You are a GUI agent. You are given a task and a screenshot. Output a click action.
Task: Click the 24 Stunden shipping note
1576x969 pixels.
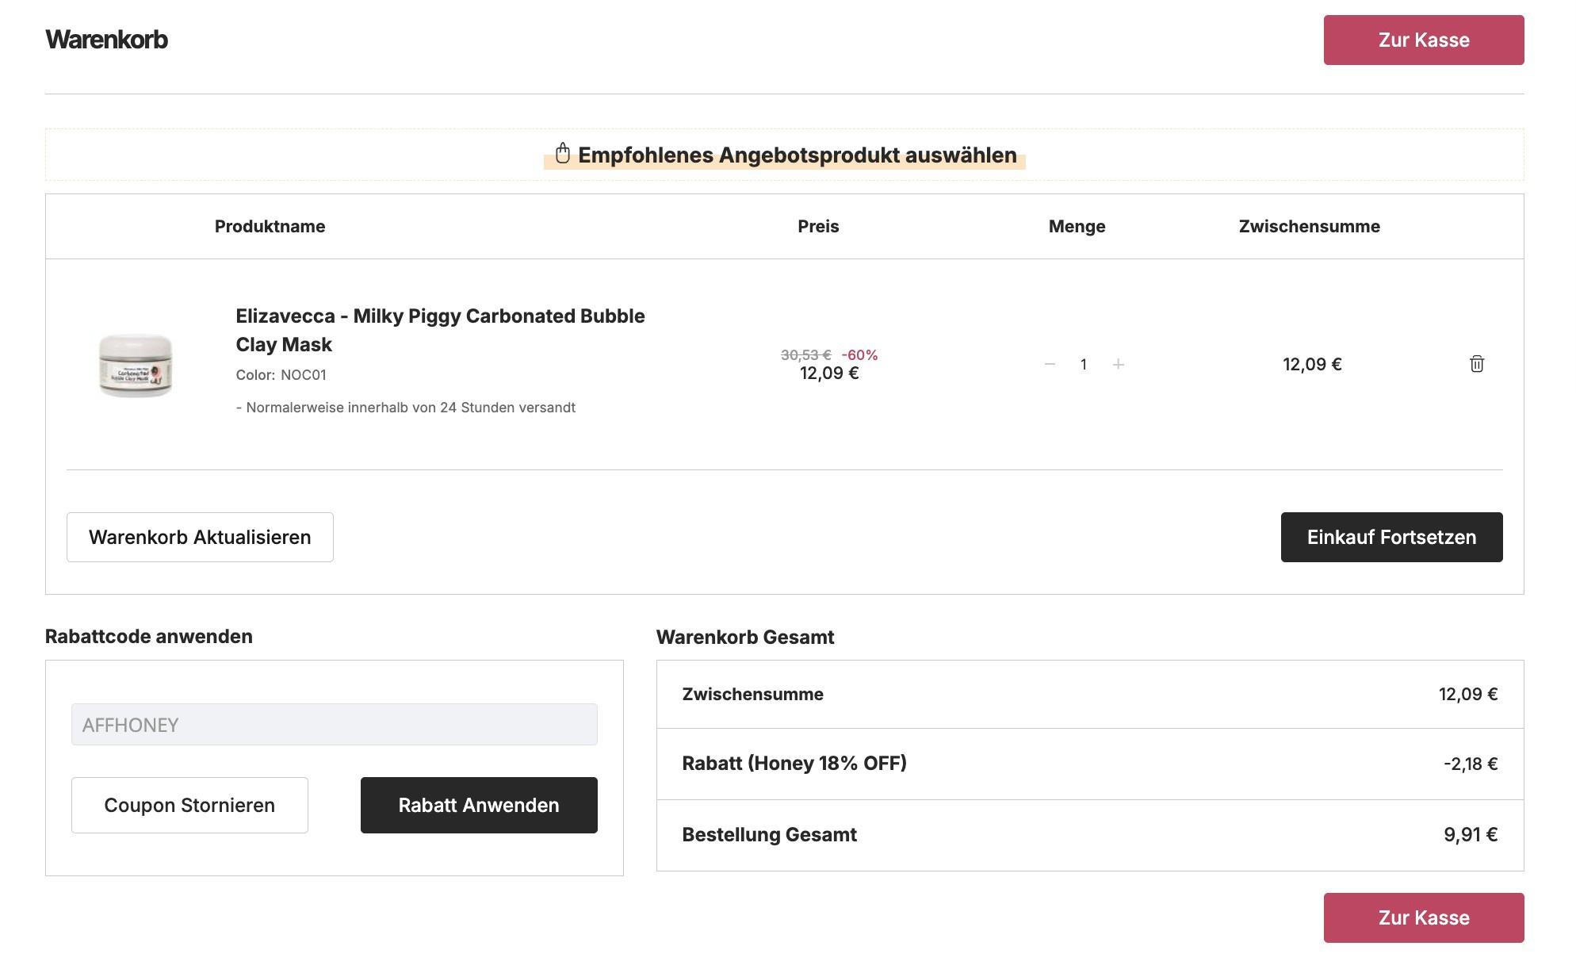point(406,407)
